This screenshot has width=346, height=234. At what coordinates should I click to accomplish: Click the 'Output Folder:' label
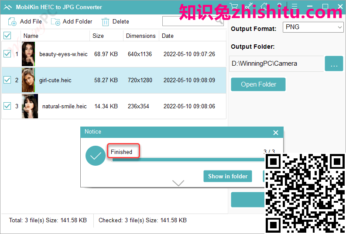coord(253,47)
